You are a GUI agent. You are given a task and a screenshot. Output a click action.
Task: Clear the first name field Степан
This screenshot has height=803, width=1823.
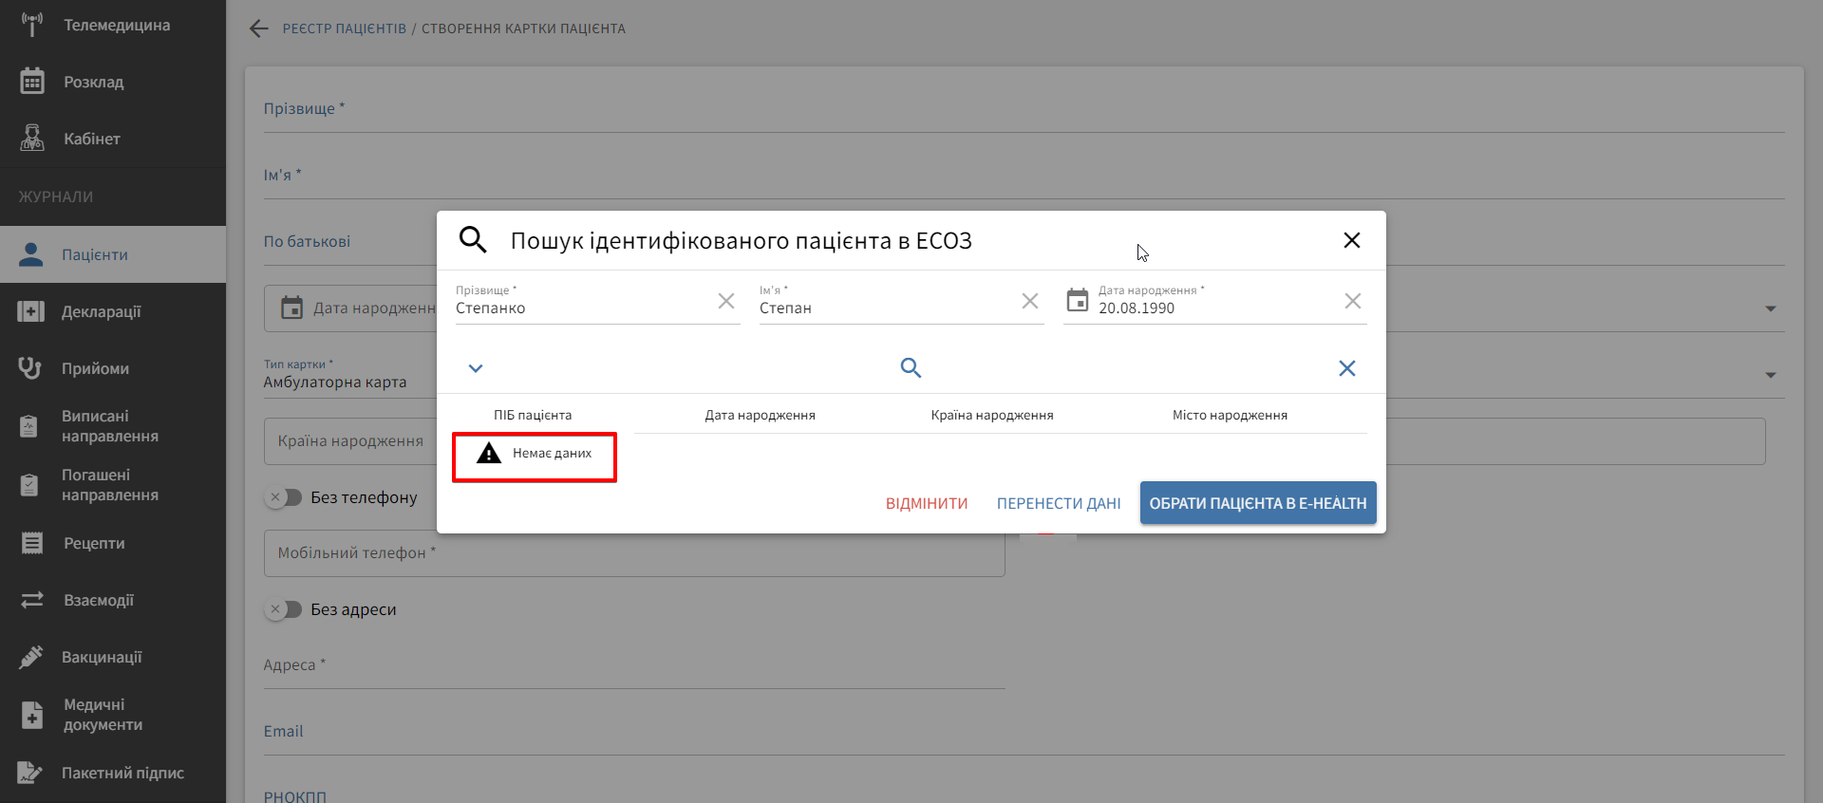tap(1030, 301)
